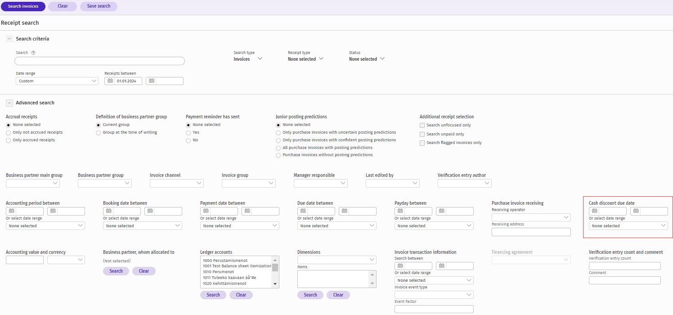Click the Comment input field
This screenshot has width=673, height=315.
[x=625, y=280]
